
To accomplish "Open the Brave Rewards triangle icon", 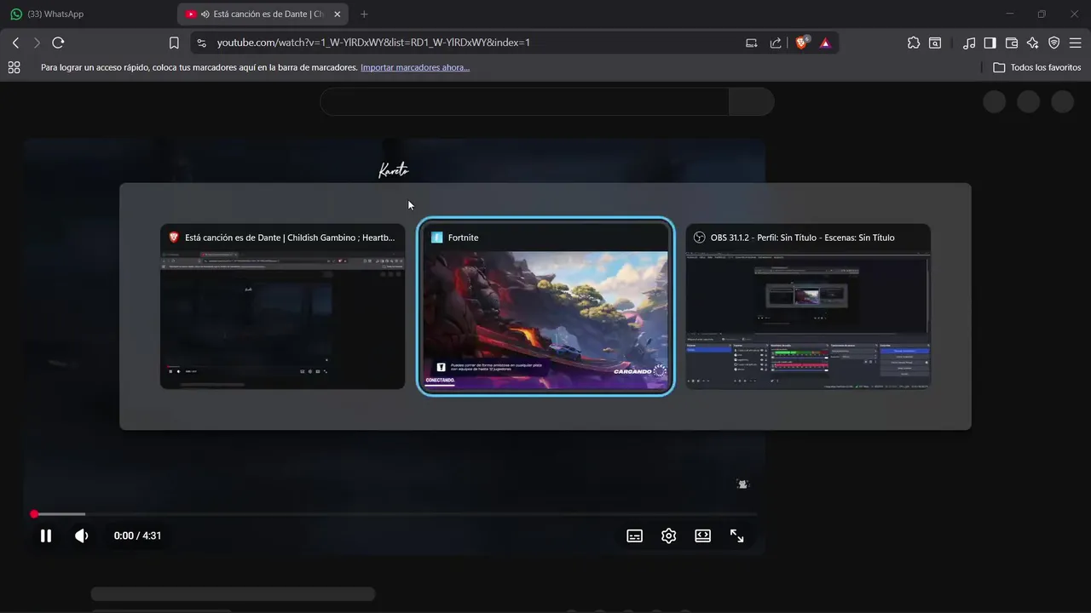I will [x=825, y=43].
